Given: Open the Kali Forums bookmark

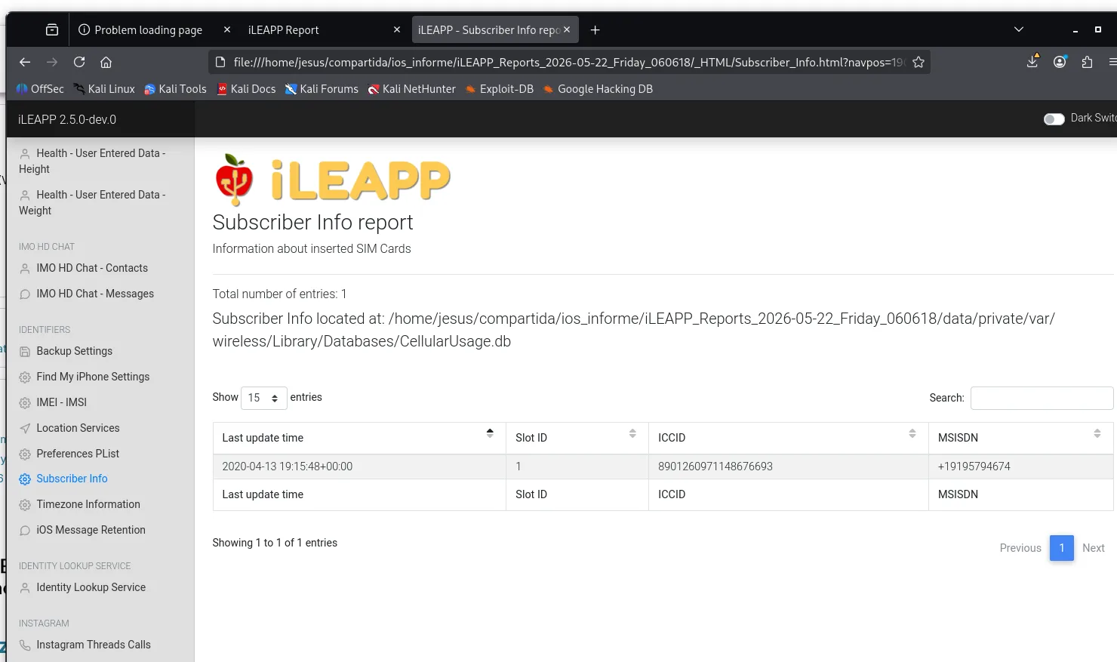Looking at the screenshot, I should (322, 88).
